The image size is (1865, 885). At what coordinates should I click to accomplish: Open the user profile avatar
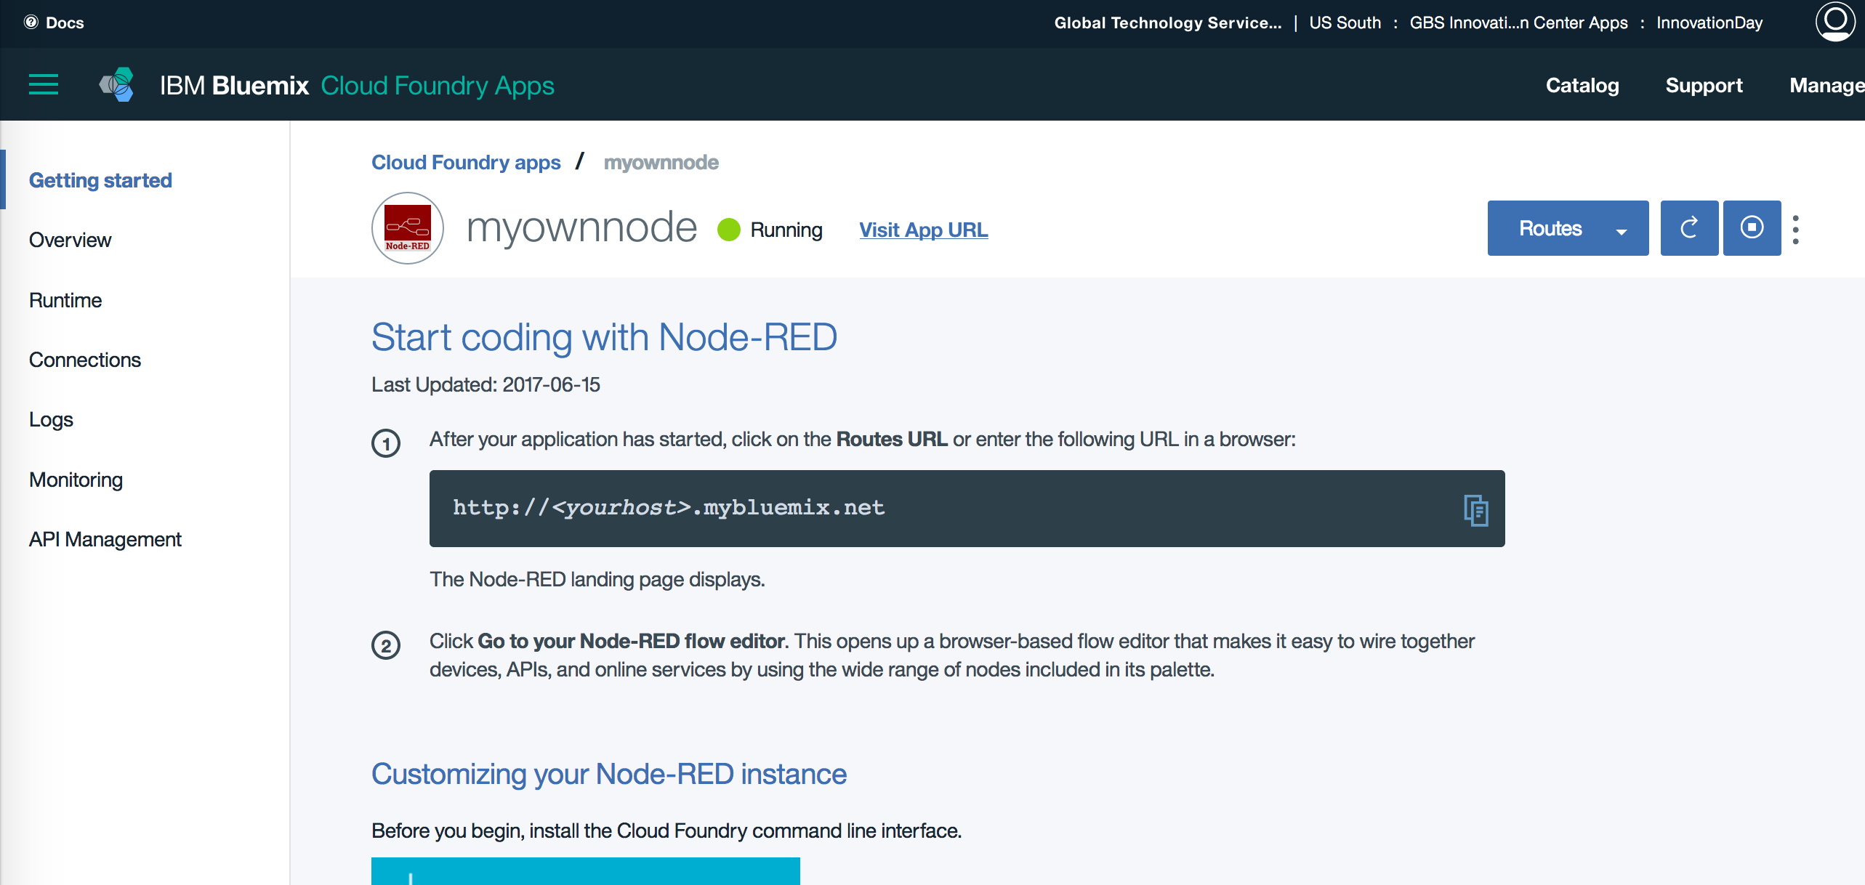click(x=1835, y=22)
